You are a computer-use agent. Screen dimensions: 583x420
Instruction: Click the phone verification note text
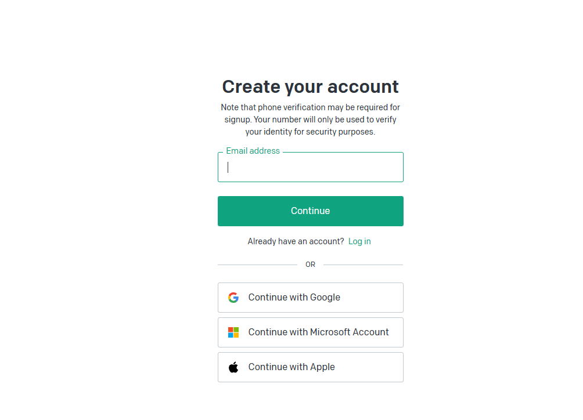click(310, 120)
